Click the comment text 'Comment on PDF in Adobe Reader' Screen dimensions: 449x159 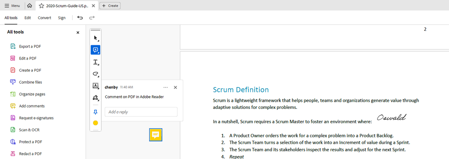[x=134, y=97]
